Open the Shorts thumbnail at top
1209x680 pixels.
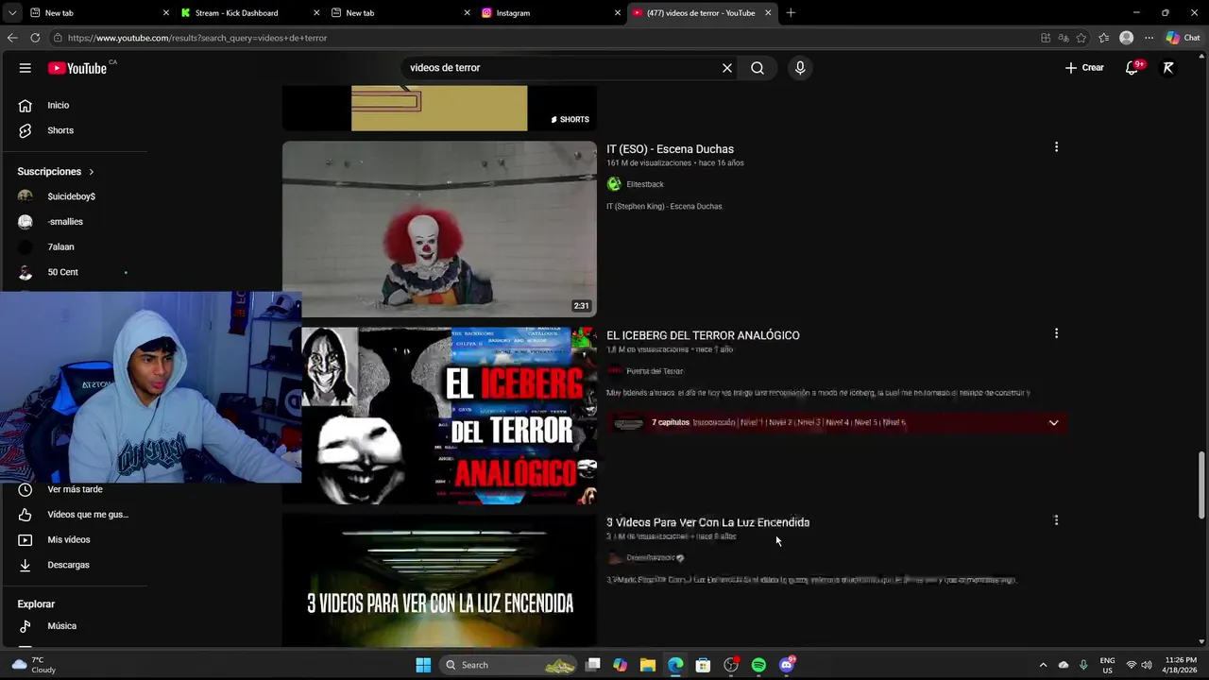[439, 108]
